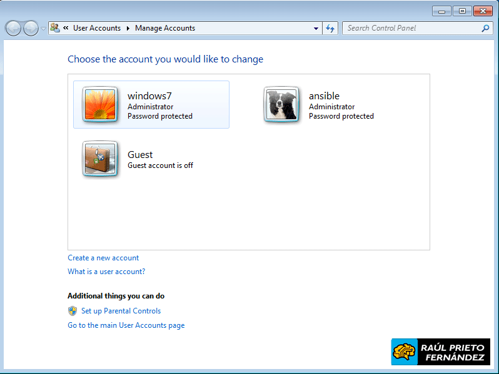Click the search magnifier icon
The image size is (499, 374).
coord(485,28)
